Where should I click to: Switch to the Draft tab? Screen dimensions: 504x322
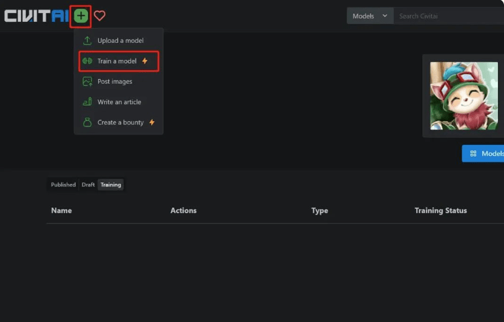pos(88,184)
